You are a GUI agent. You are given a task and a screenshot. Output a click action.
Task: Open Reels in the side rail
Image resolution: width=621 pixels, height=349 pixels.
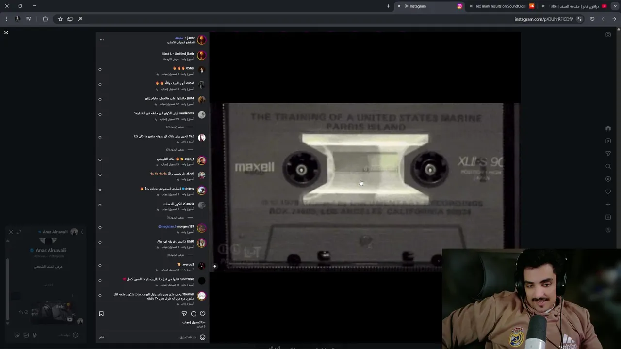[608, 141]
